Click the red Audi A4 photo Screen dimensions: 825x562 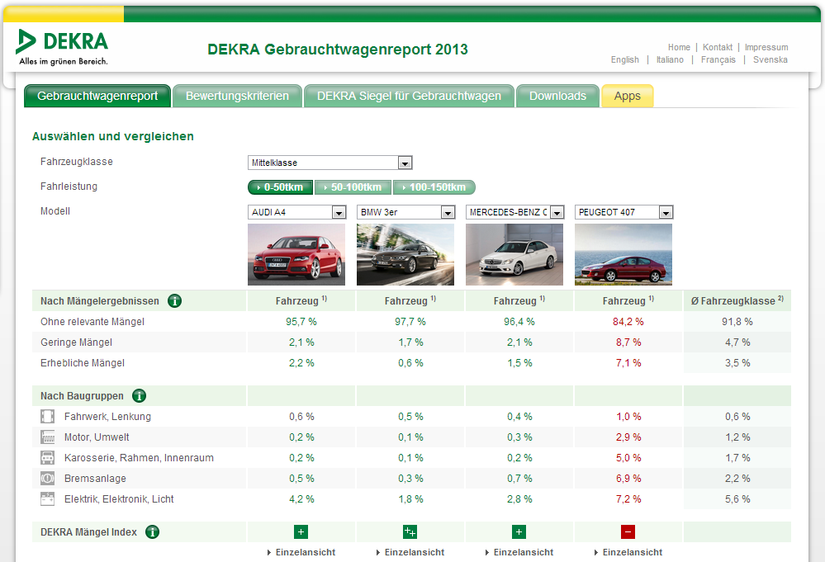(296, 254)
